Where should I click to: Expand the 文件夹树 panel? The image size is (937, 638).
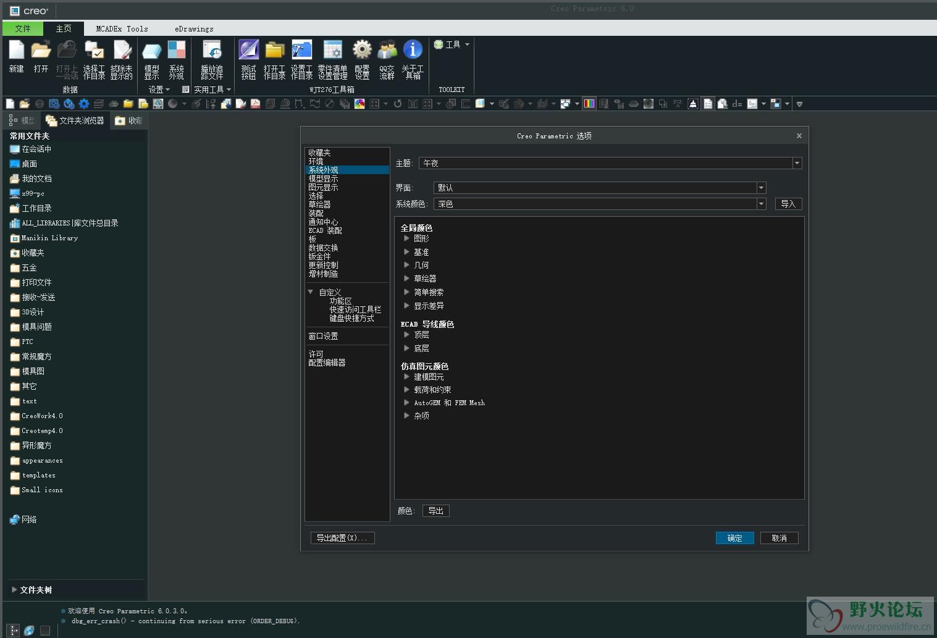coord(14,590)
